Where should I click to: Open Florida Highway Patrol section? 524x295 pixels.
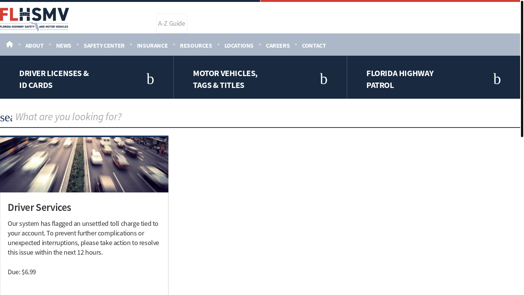pyautogui.click(x=400, y=79)
